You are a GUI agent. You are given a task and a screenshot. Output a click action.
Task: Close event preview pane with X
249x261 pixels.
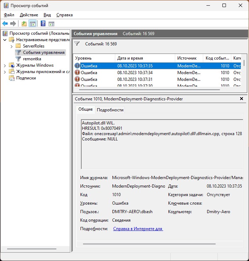click(x=242, y=99)
